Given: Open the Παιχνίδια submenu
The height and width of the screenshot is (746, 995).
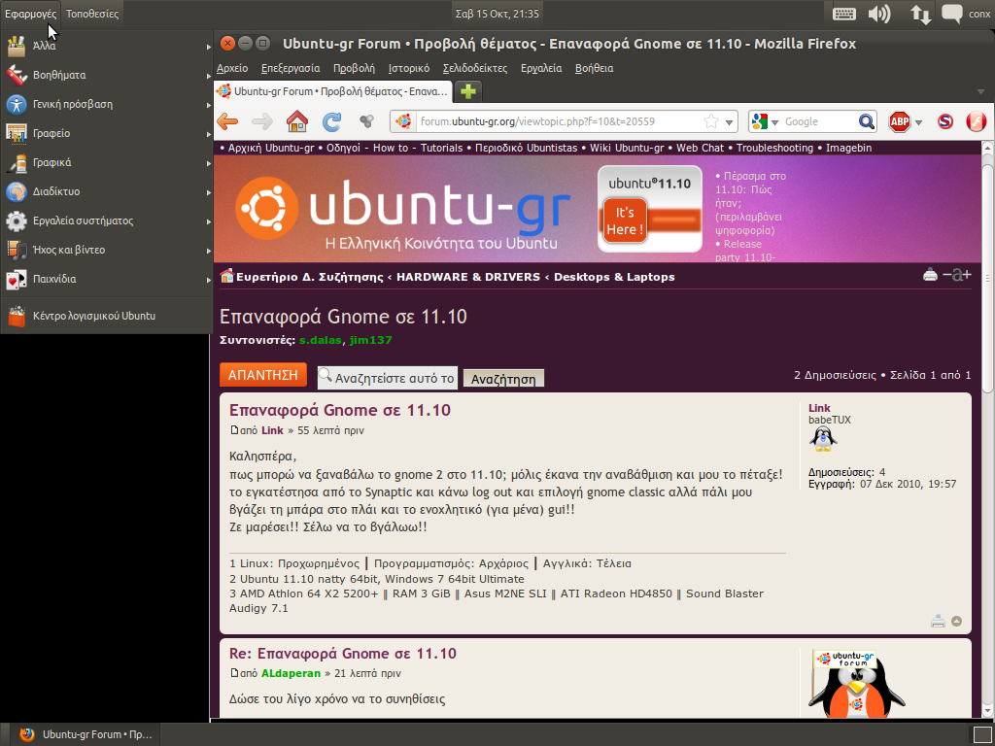Looking at the screenshot, I should [x=107, y=279].
